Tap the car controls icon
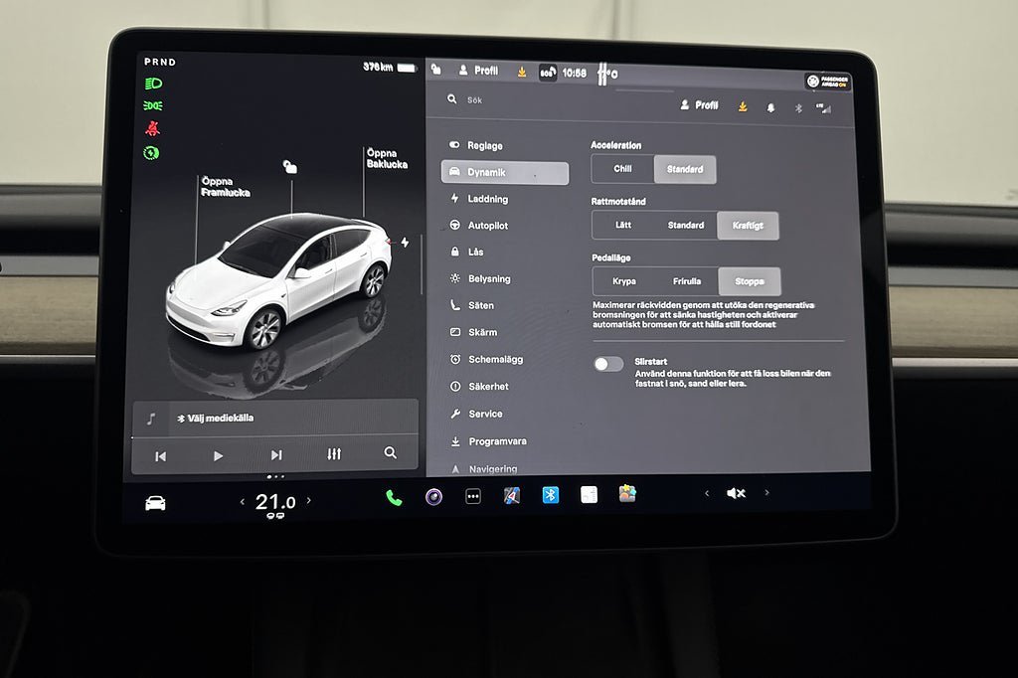1018x678 pixels. point(155,503)
